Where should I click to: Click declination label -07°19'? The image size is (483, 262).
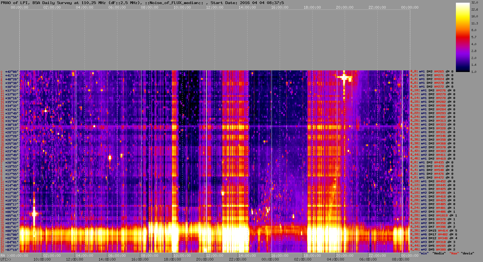tap(12, 250)
